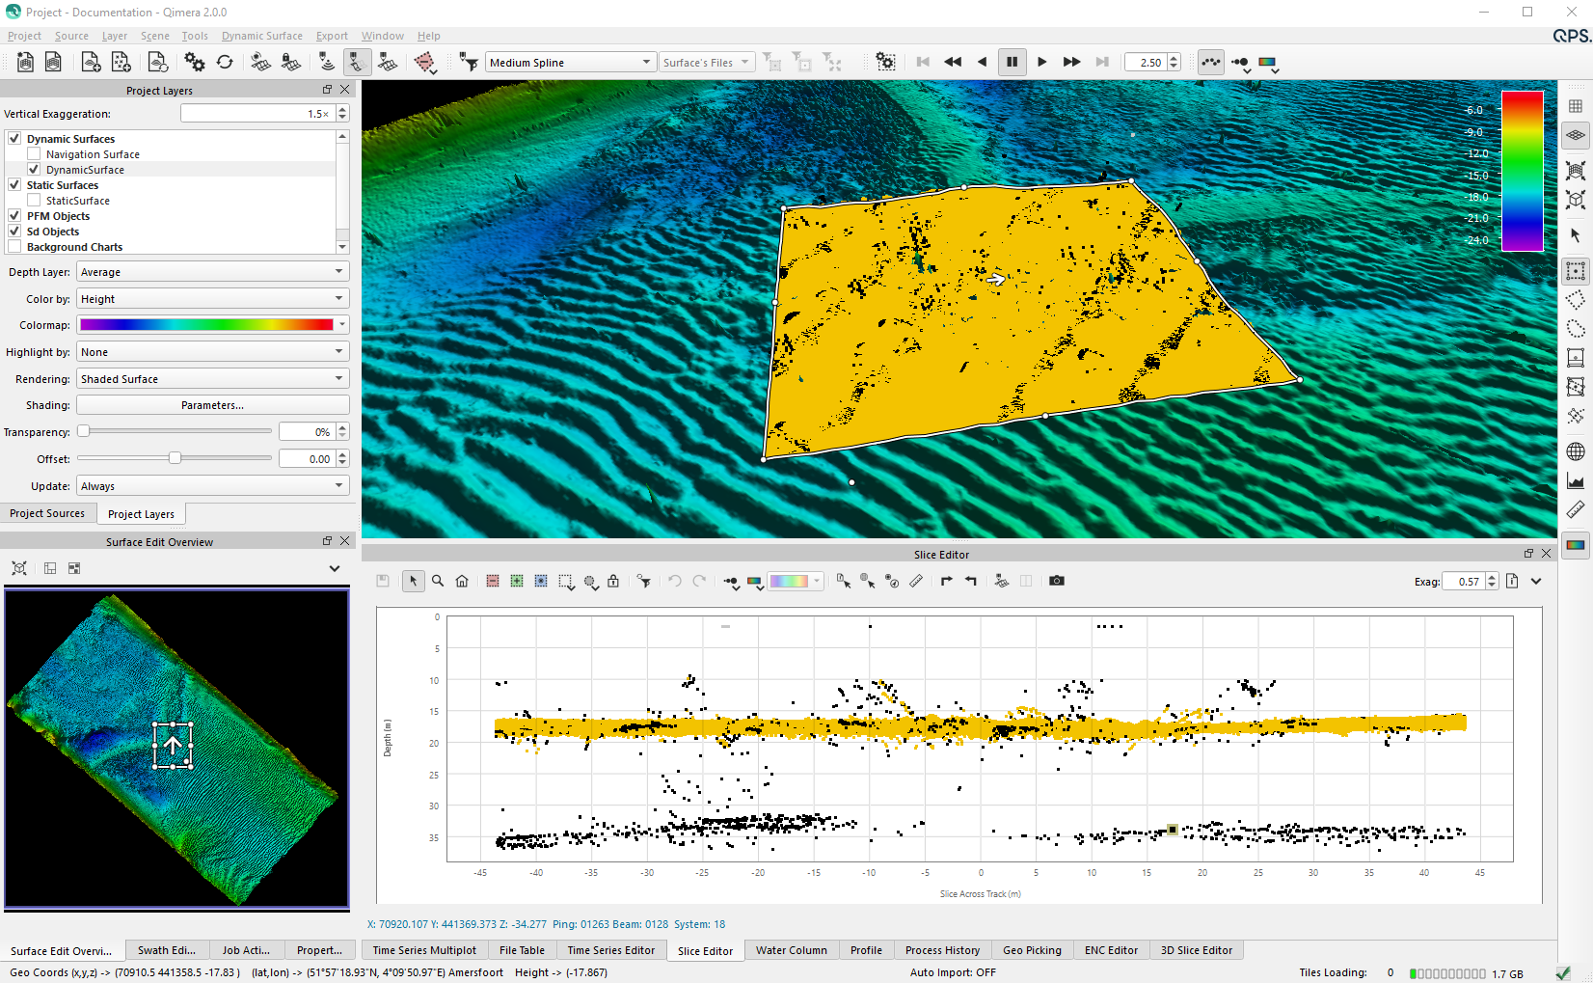Select the zoom magnifier tool in Slice Editor

[438, 581]
